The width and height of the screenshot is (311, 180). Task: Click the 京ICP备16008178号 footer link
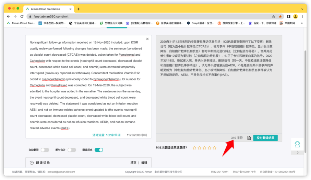[244, 172]
